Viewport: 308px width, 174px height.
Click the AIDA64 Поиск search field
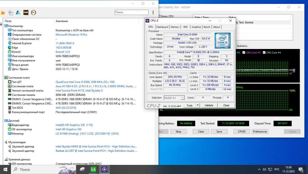click(132, 12)
